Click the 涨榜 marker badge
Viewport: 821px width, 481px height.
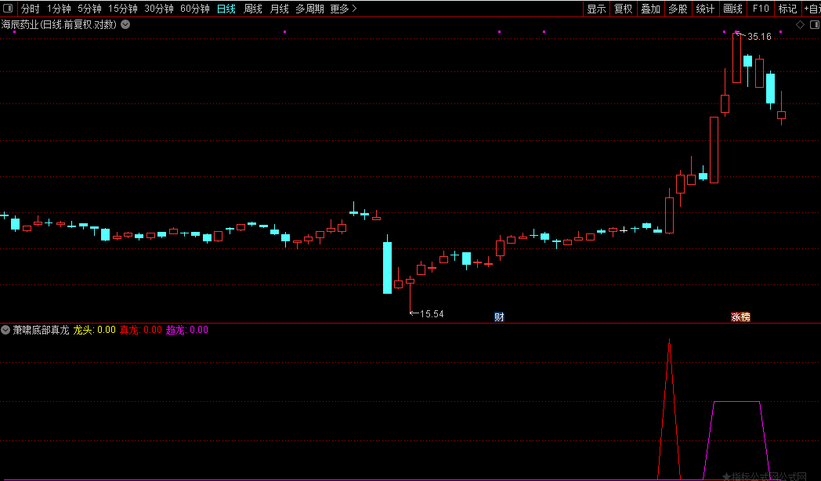740,316
